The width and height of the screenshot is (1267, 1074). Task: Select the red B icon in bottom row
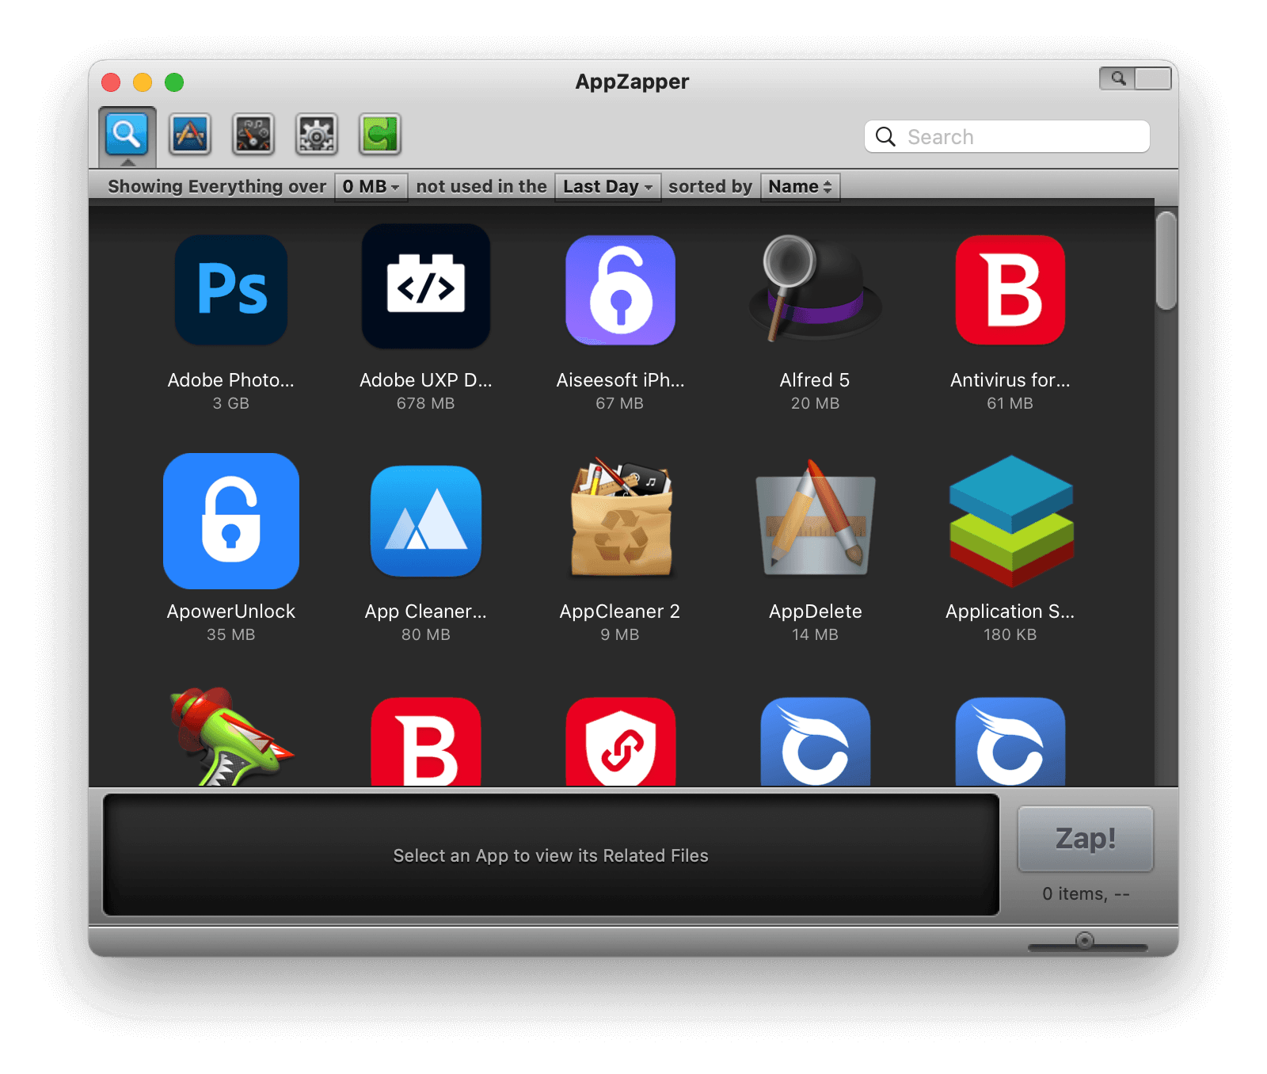[x=426, y=741]
